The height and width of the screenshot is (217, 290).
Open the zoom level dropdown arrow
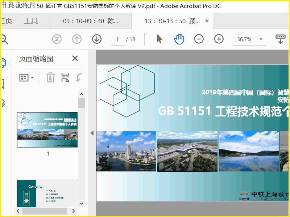(x=261, y=39)
